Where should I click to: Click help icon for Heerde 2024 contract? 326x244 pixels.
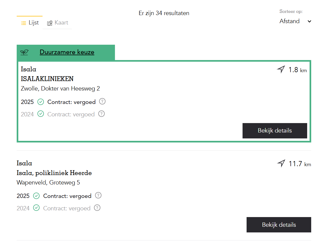tap(97, 208)
